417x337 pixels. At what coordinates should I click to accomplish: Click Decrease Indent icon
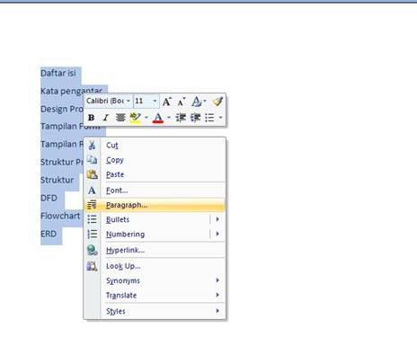(x=181, y=118)
